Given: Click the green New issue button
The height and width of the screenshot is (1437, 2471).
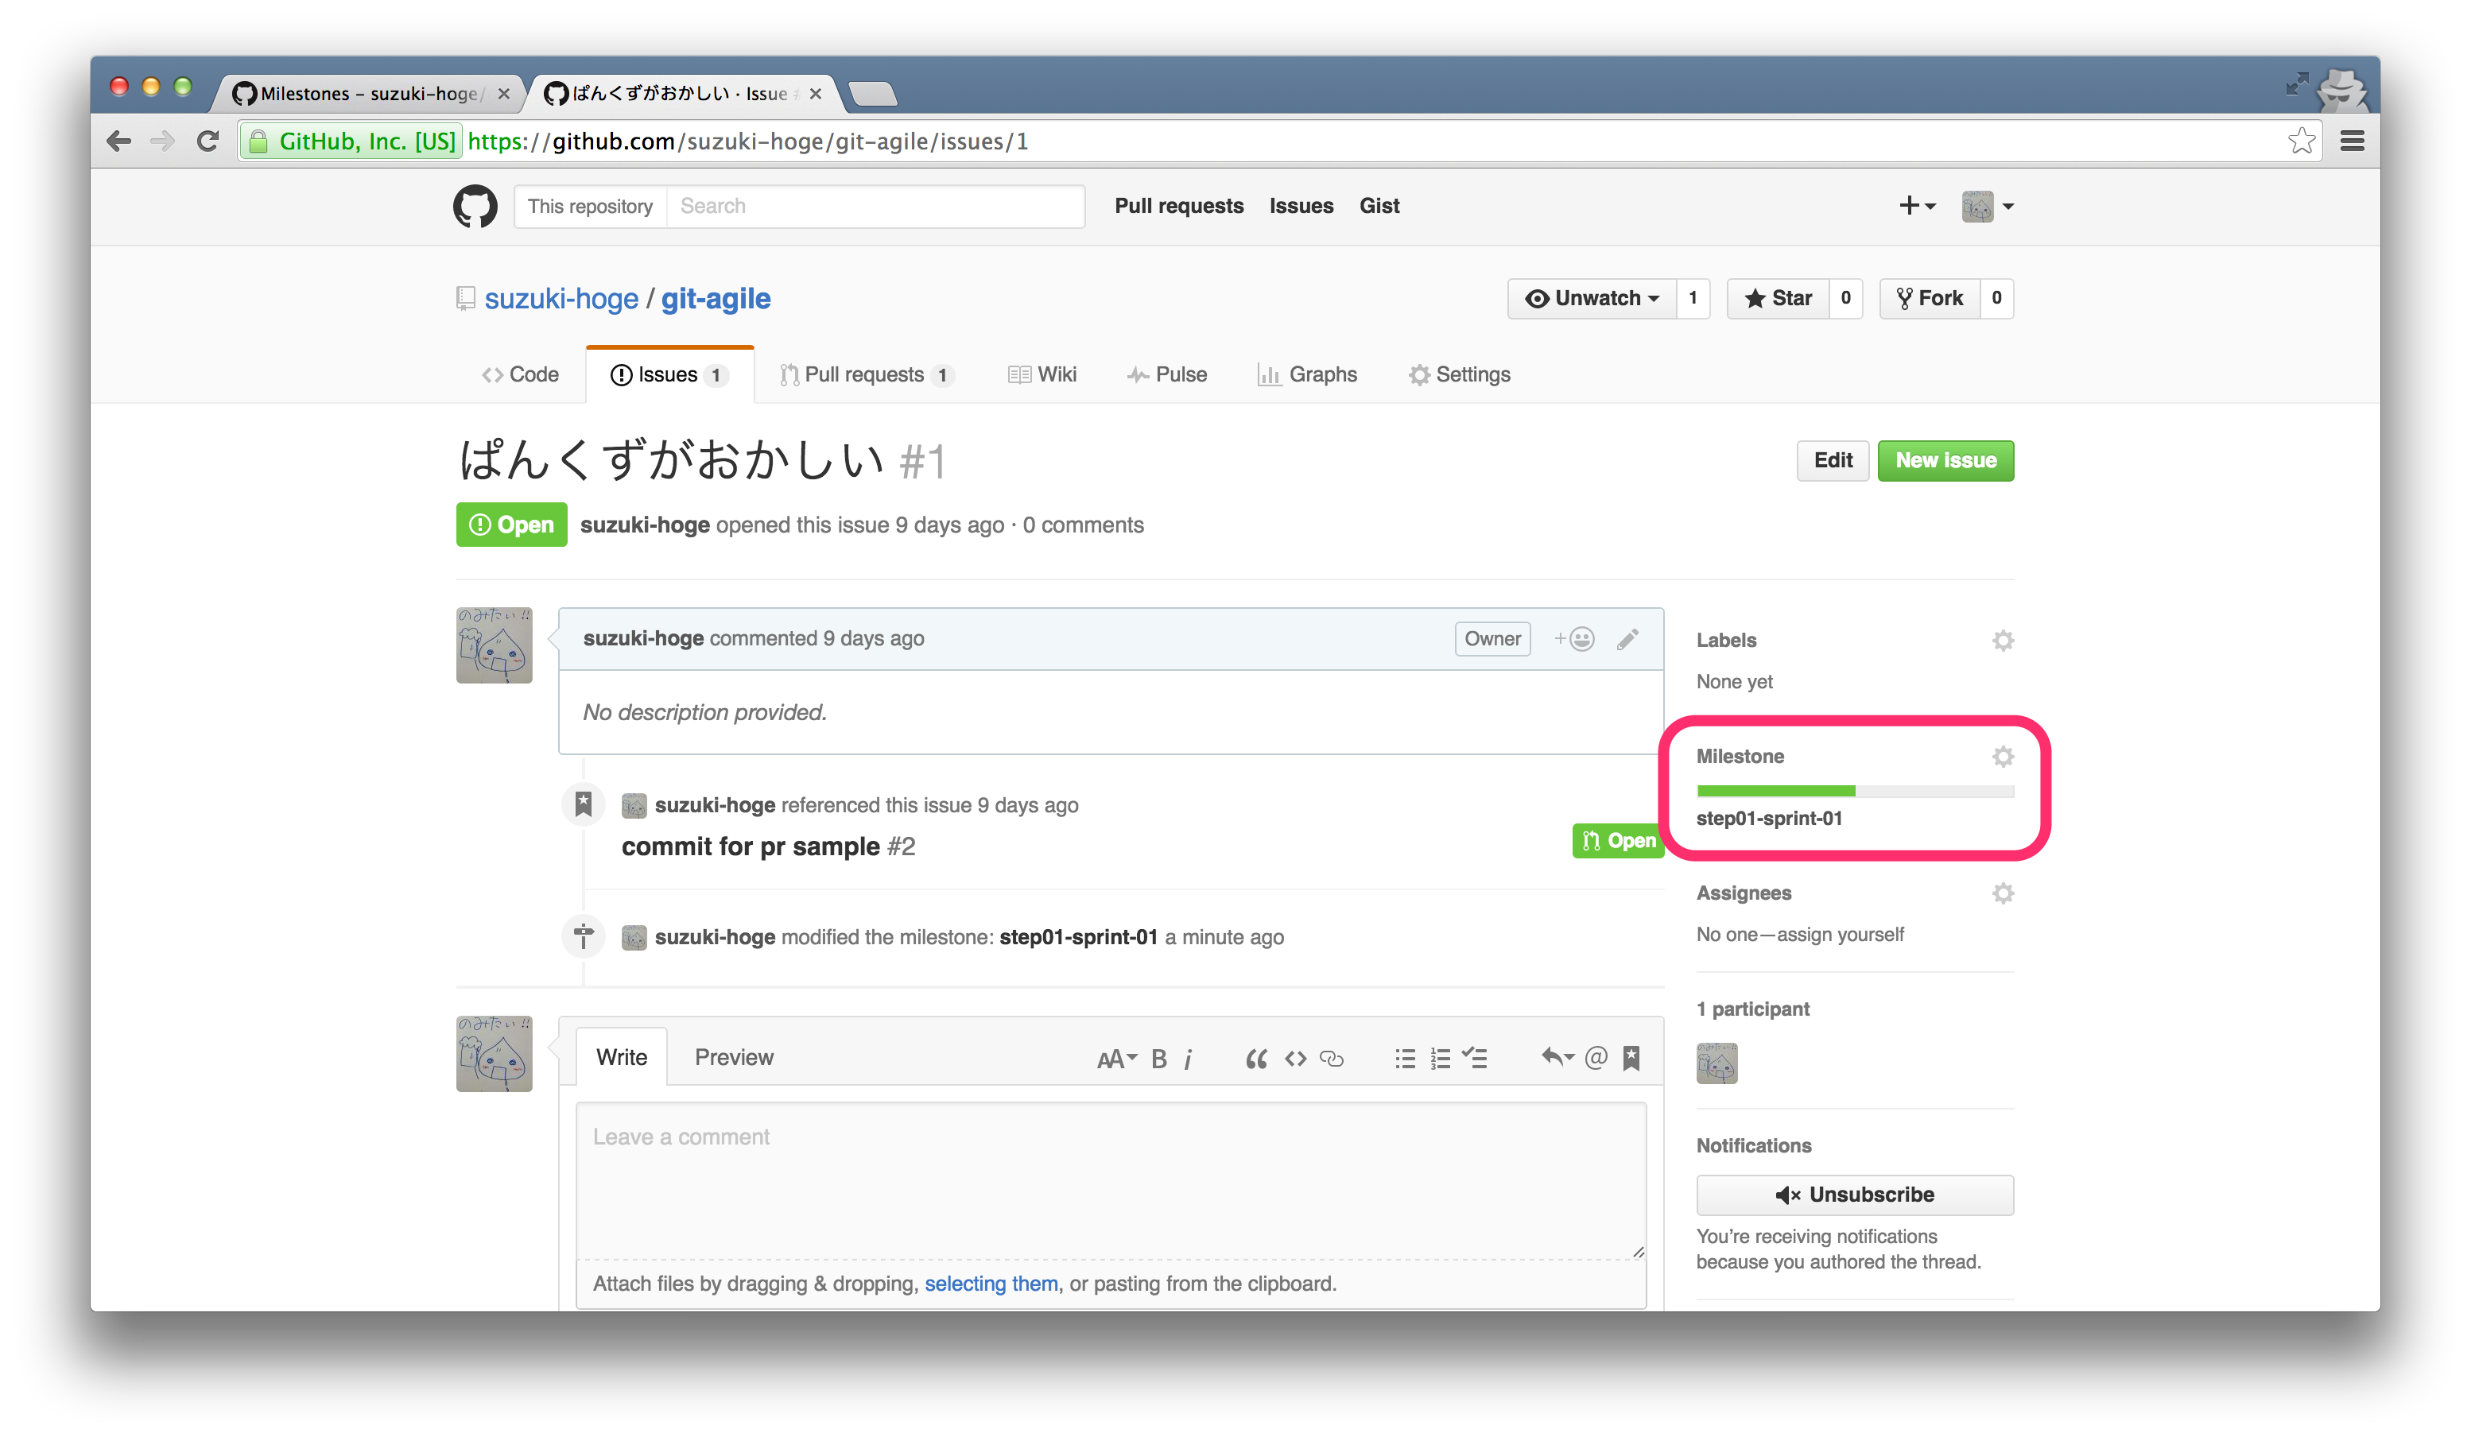Looking at the screenshot, I should [1945, 461].
